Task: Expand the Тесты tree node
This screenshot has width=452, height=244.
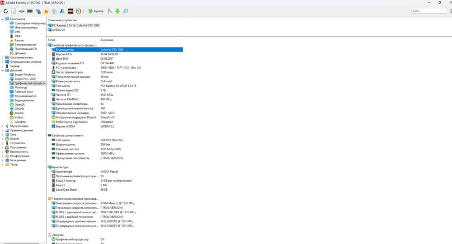Action: coord(3,165)
